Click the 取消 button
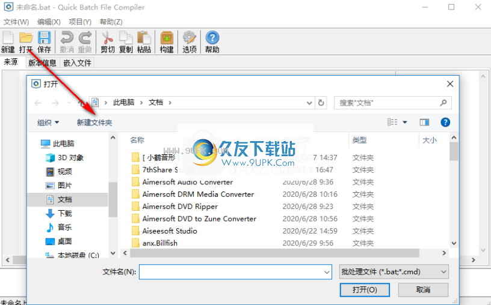Screen dimensions: 491x305 coord(423,289)
